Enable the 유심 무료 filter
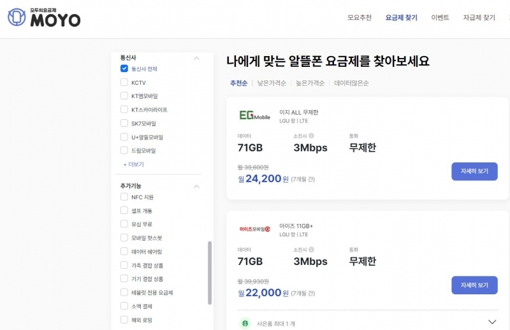510x330 pixels. tap(124, 224)
